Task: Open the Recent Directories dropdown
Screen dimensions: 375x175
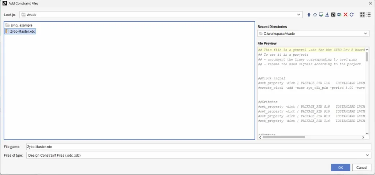Action: pos(365,34)
